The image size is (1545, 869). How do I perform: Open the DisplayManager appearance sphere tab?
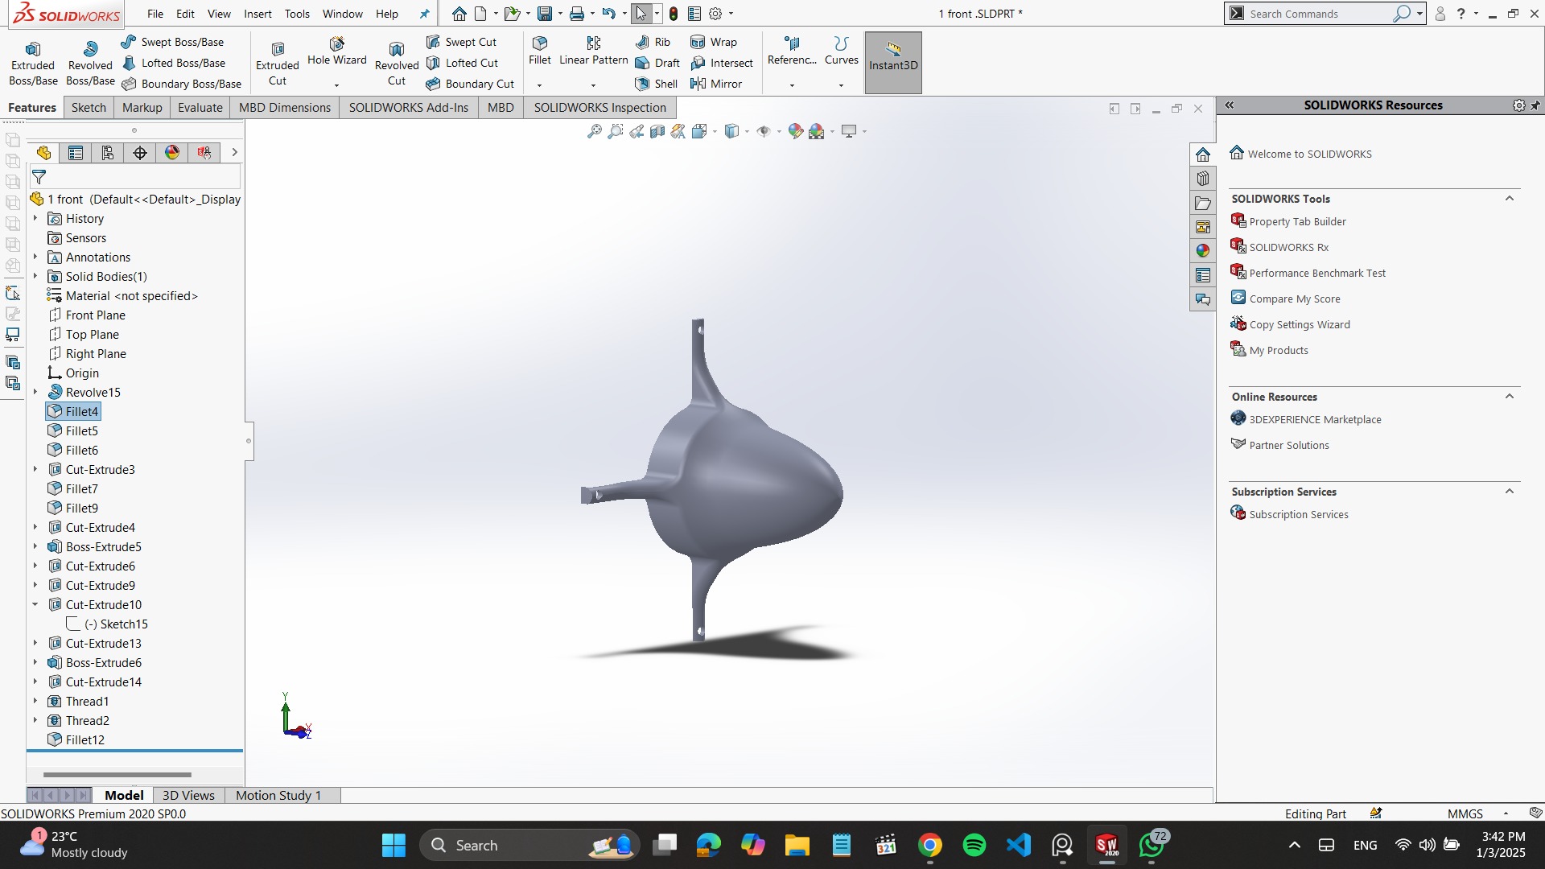pyautogui.click(x=172, y=153)
